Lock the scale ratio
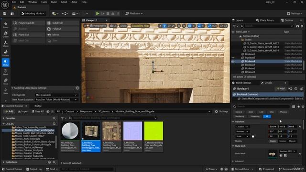The height and width of the screenshot is (172, 306). coord(253,136)
